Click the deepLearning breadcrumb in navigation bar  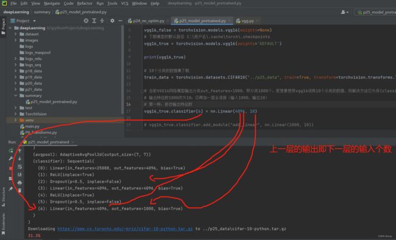[x=16, y=12]
